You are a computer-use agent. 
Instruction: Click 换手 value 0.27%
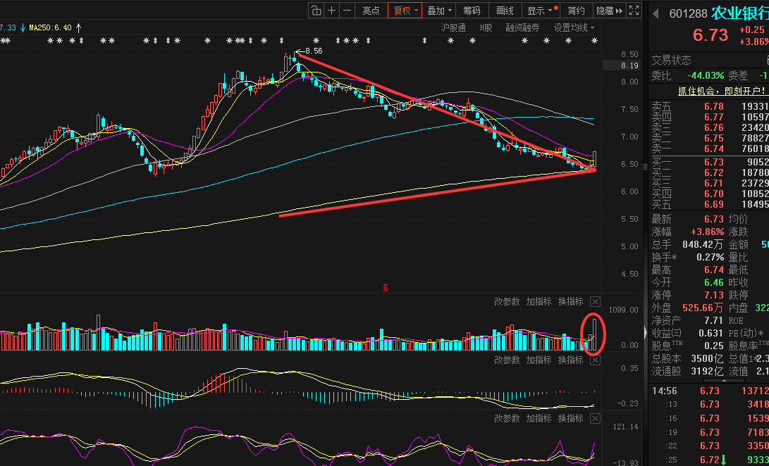(x=710, y=257)
